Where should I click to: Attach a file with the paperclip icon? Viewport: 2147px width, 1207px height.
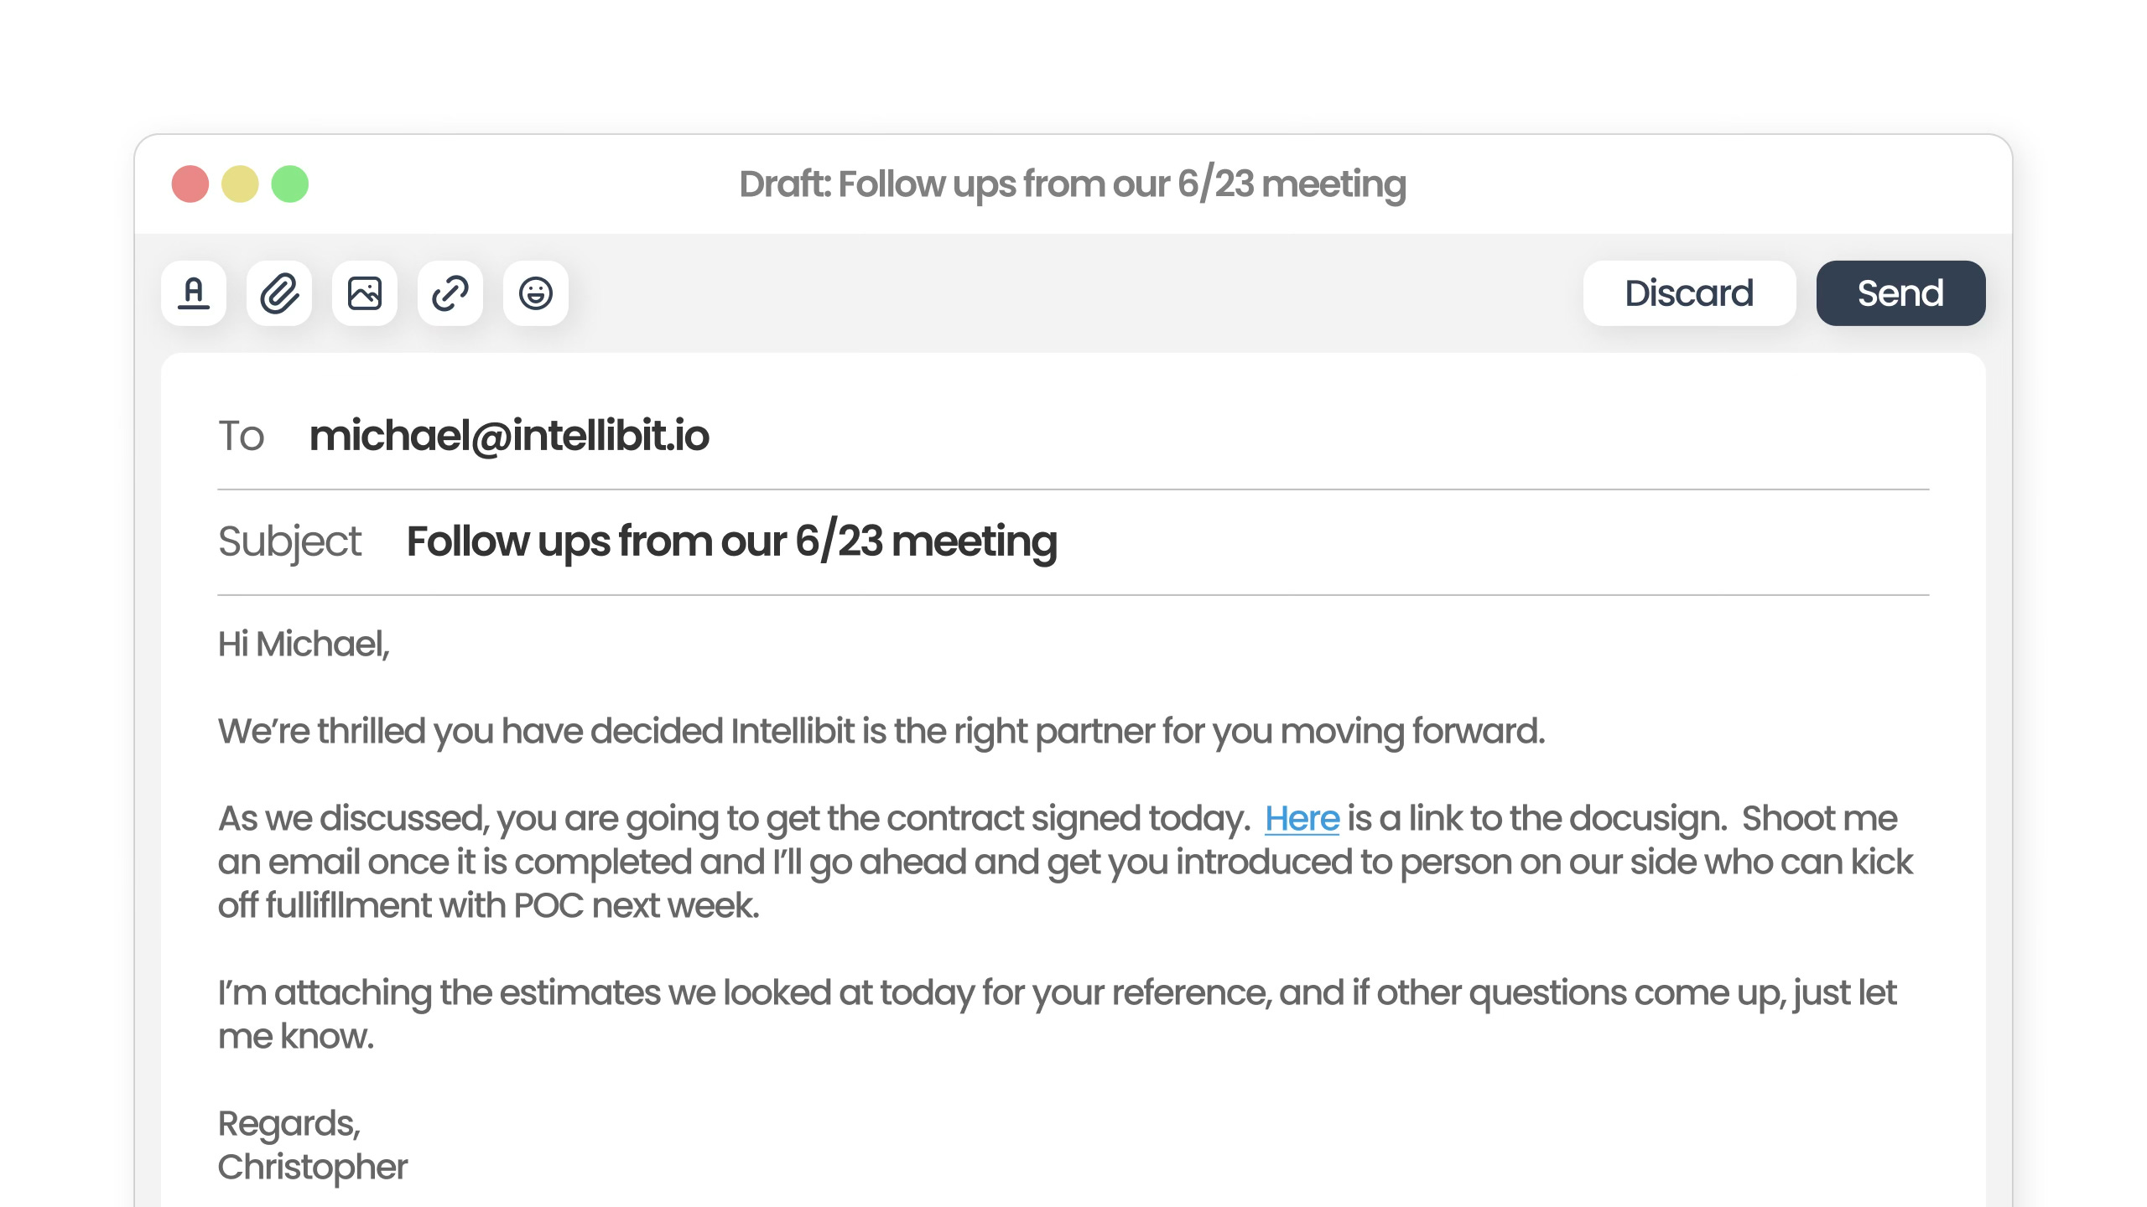click(279, 293)
